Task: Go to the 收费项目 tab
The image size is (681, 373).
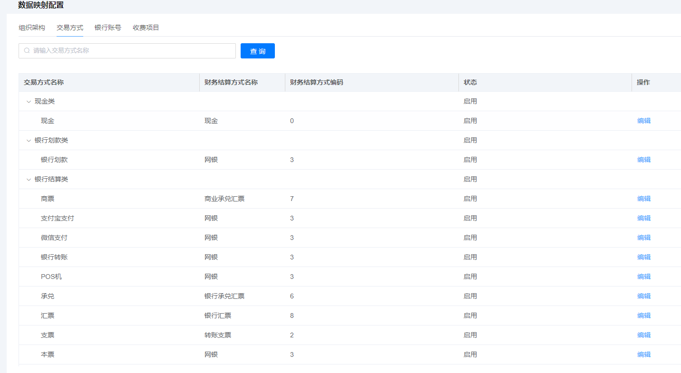Action: pos(146,28)
